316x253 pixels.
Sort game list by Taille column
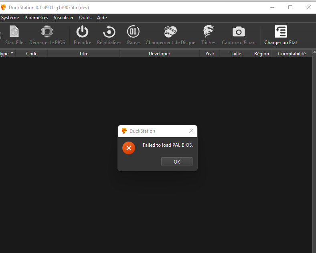pos(235,54)
